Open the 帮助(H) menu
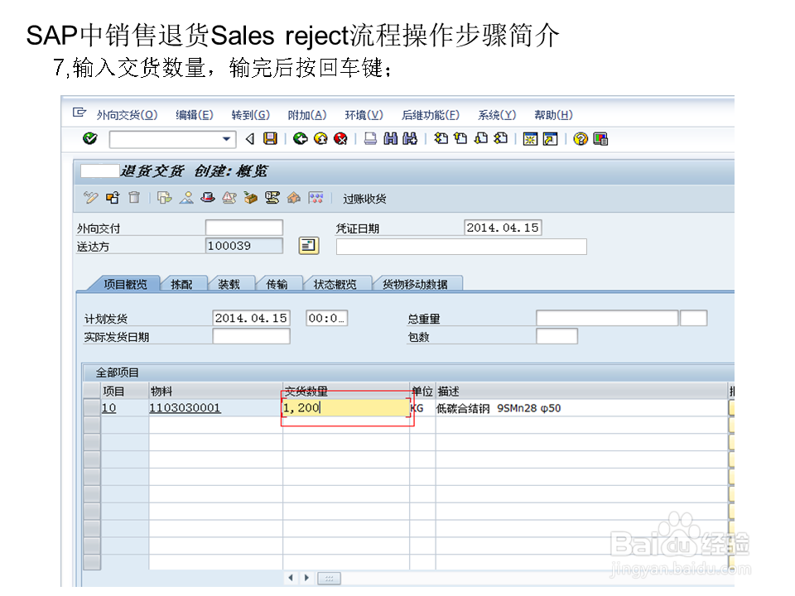 click(x=553, y=115)
